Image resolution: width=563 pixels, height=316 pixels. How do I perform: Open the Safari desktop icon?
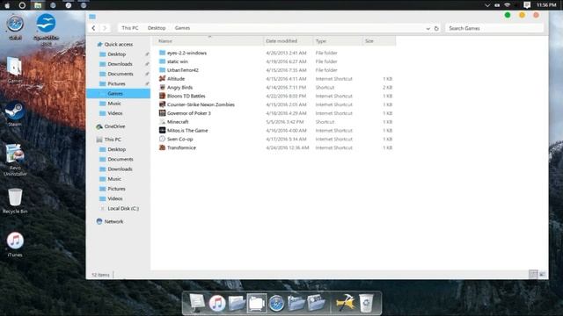click(x=15, y=27)
